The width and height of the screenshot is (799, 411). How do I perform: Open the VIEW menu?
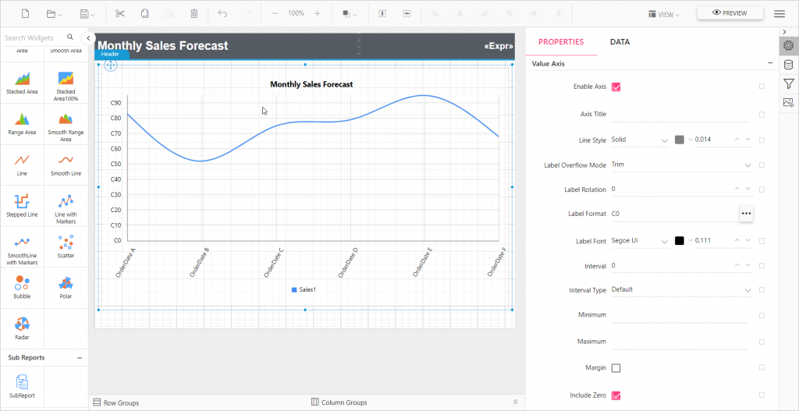[664, 14]
